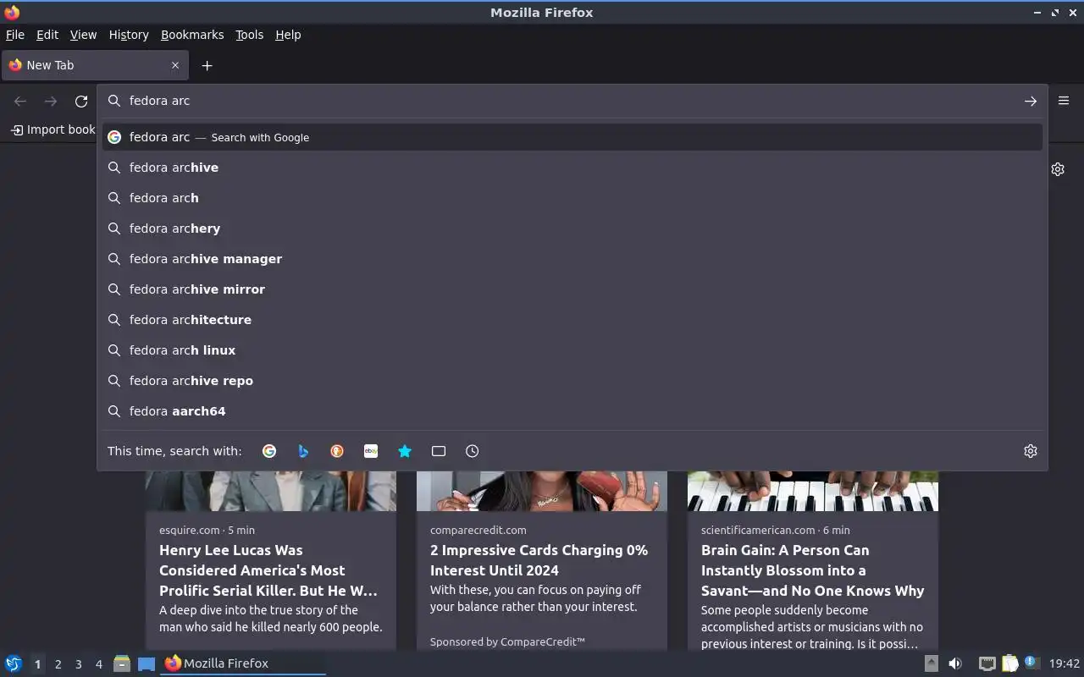Open the Edit menu
Screen dimensions: 1084x677
pyautogui.click(x=47, y=35)
